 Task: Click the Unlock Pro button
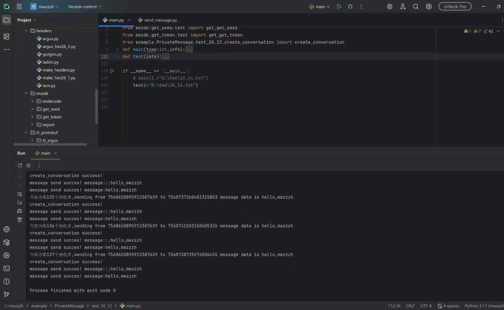(455, 7)
